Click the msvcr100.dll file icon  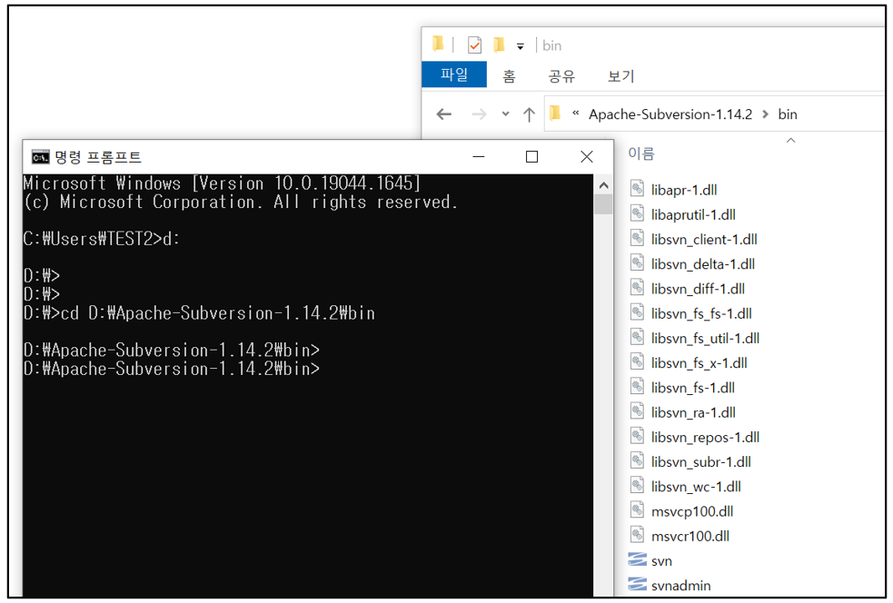coord(638,535)
